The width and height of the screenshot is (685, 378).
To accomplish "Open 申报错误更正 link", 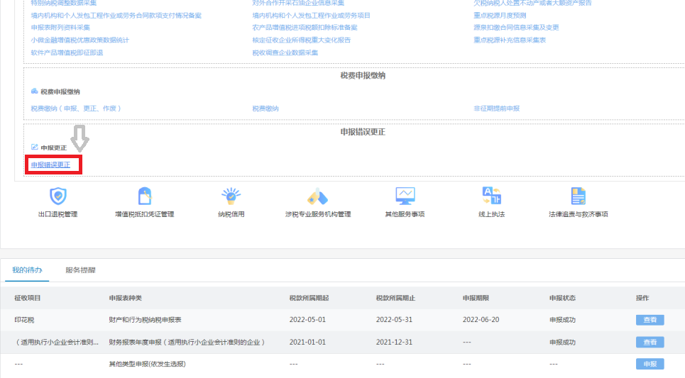I will point(50,165).
